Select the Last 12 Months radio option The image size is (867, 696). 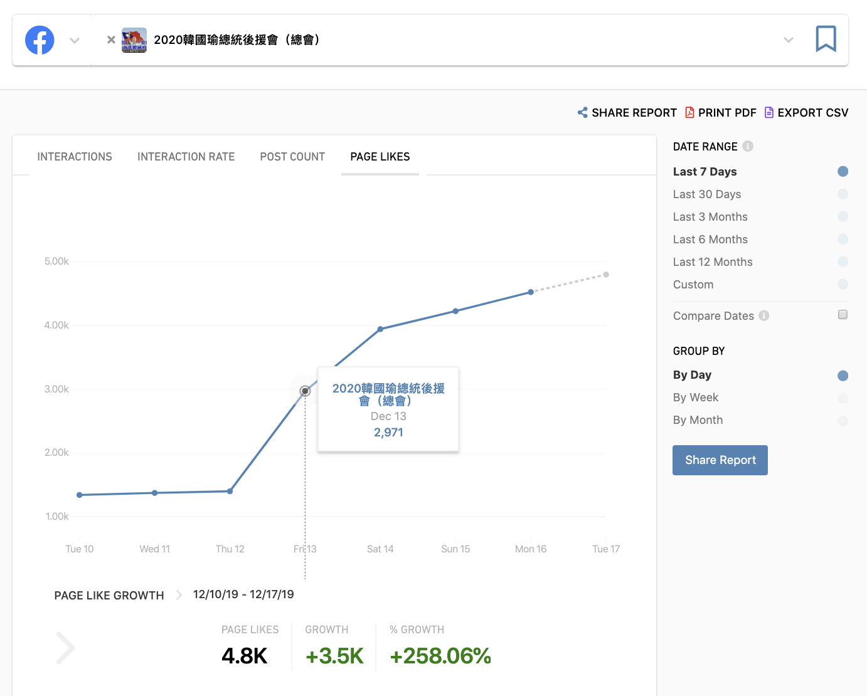(843, 262)
